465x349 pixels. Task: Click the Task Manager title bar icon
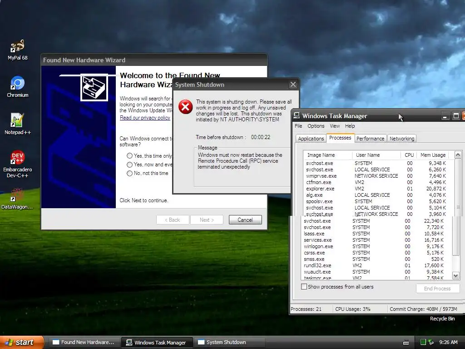pos(297,116)
